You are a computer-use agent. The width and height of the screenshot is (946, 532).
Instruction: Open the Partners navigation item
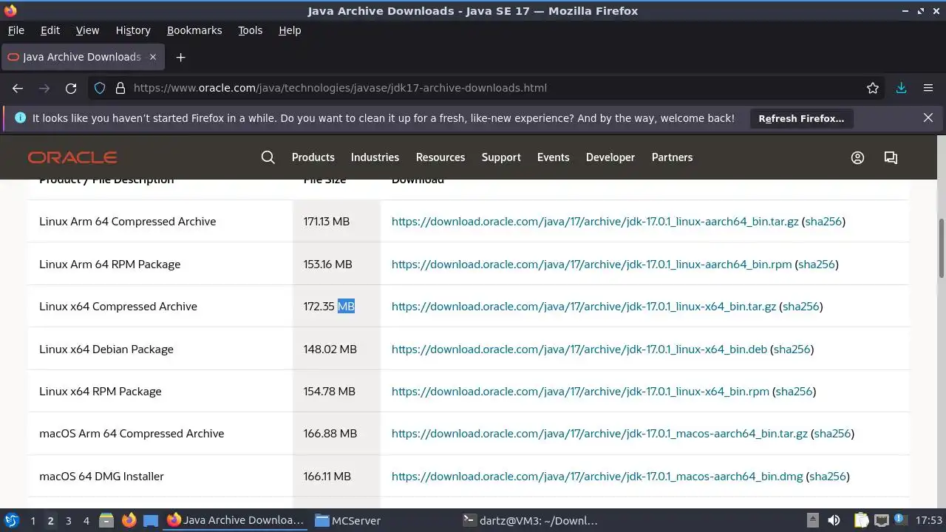pyautogui.click(x=672, y=157)
